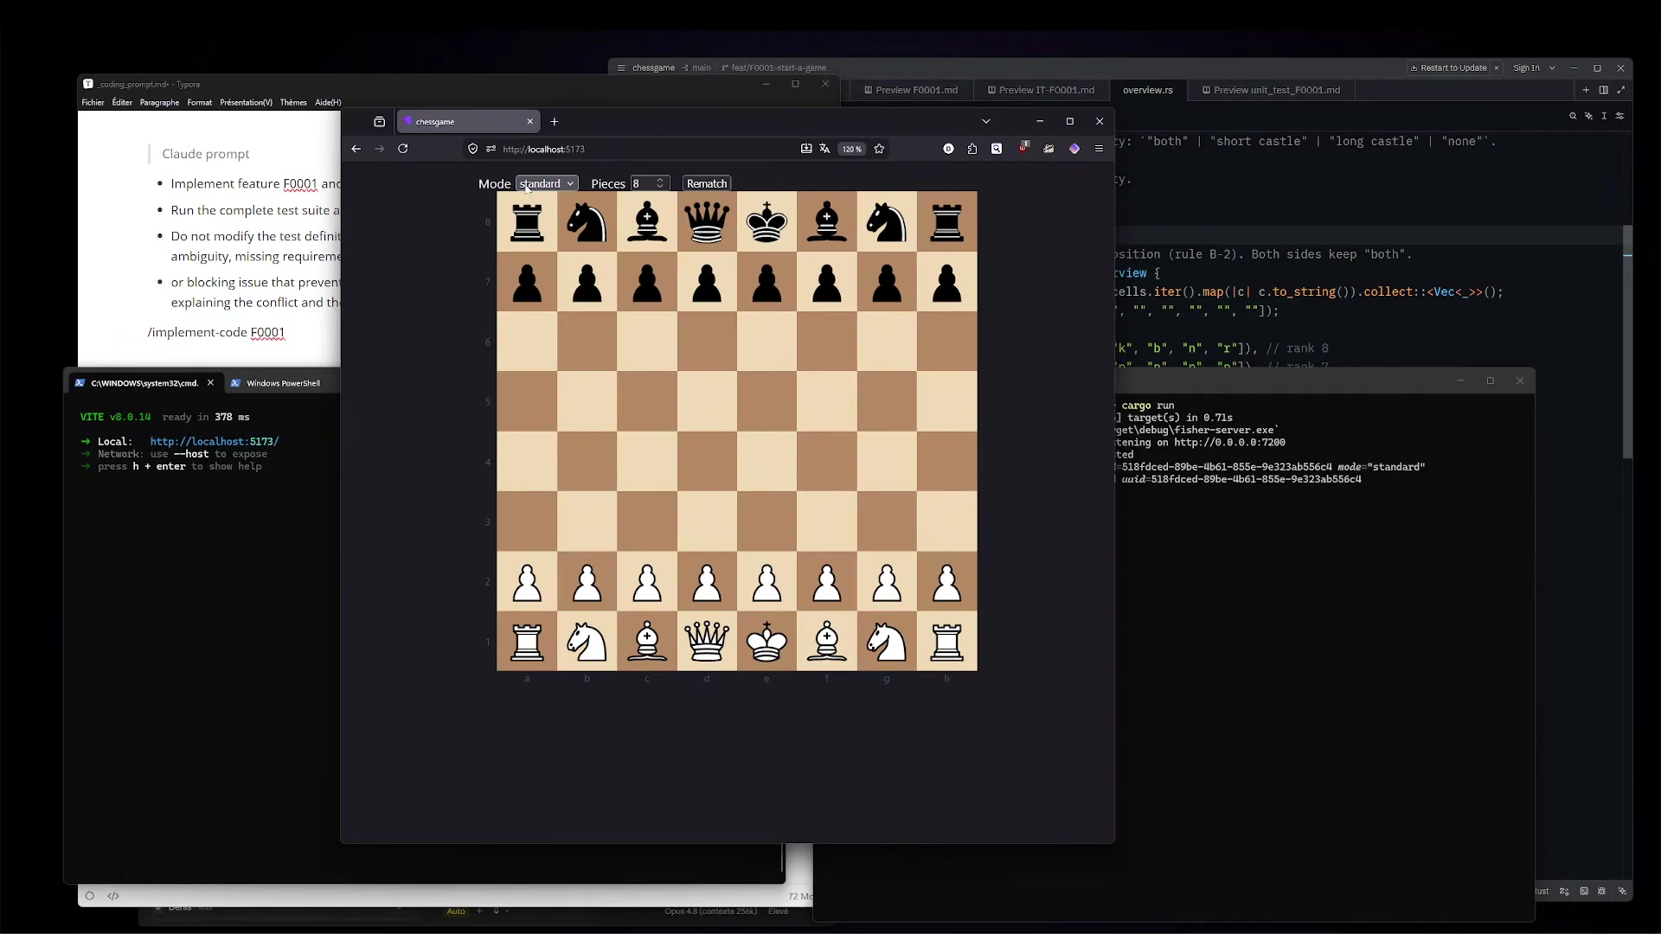
Task: Select the C:\WINDOWS\system32\cmd terminal tab
Action: coord(145,383)
